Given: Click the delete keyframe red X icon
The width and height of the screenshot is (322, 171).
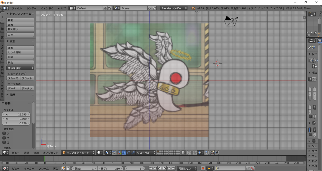Looking at the screenshot, I should 252,168.
